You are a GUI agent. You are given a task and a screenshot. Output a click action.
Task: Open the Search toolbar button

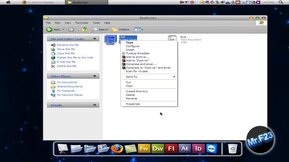[x=100, y=30]
